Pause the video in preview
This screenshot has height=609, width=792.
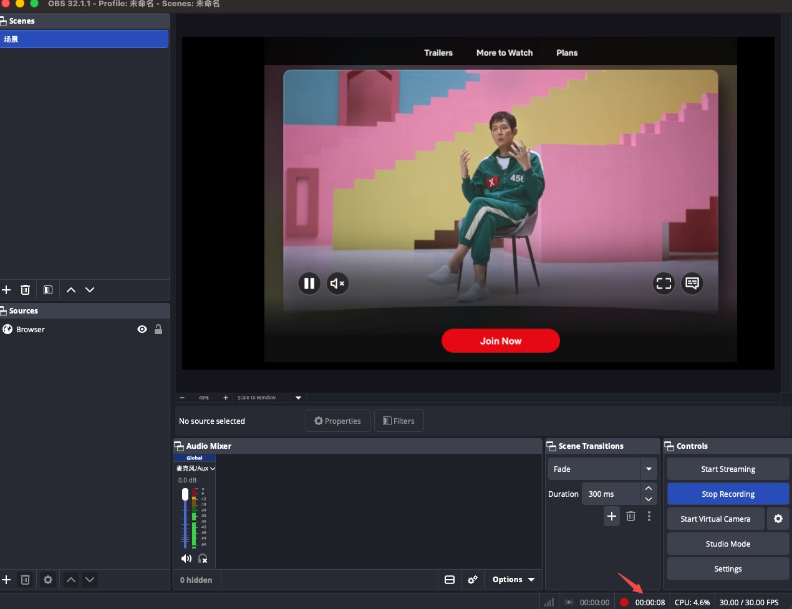pyautogui.click(x=309, y=284)
